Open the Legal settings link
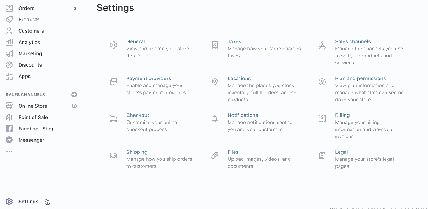 [341, 152]
